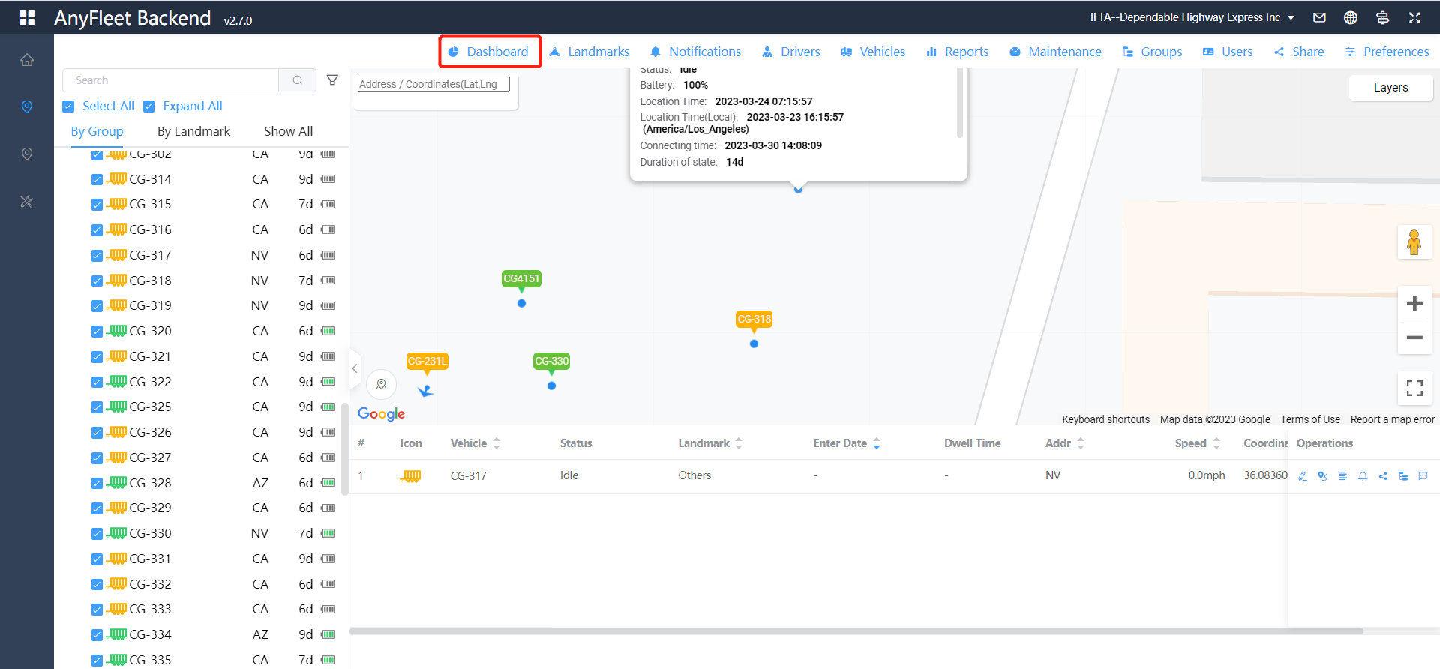Go to home icon in sidebar
This screenshot has height=669, width=1440.
(27, 60)
